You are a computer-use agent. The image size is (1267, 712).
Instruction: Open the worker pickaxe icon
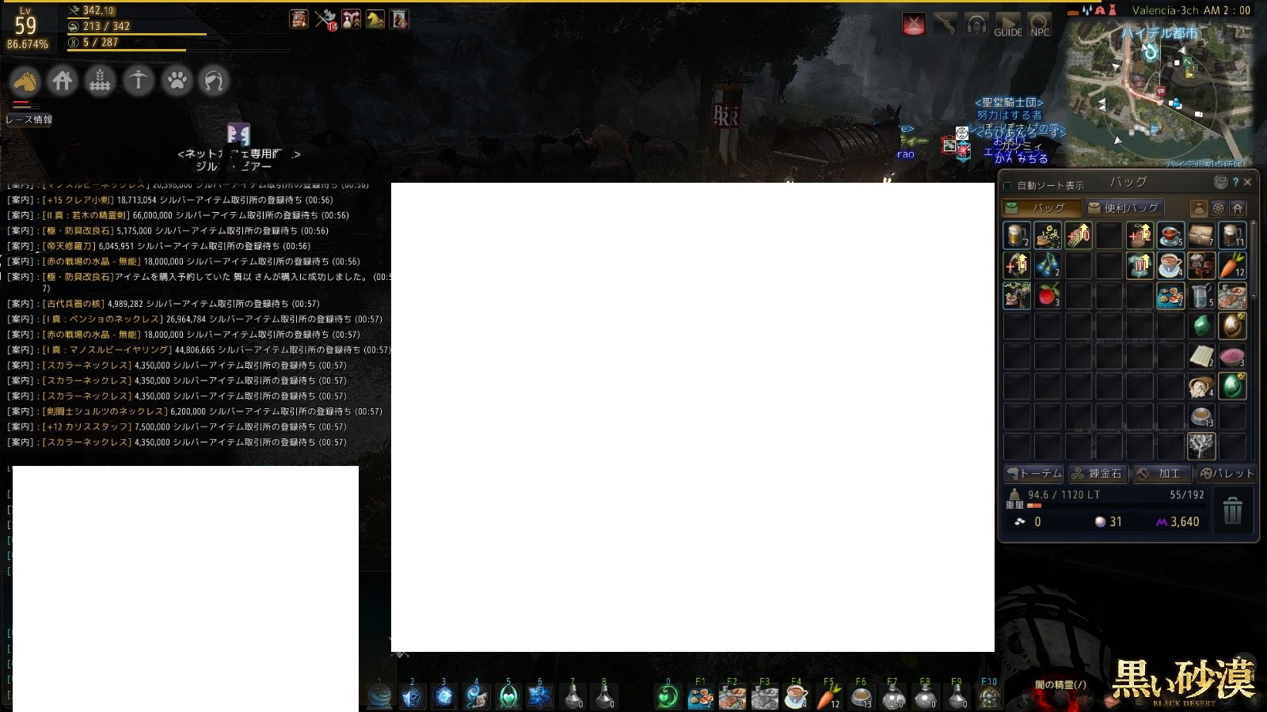pos(138,81)
